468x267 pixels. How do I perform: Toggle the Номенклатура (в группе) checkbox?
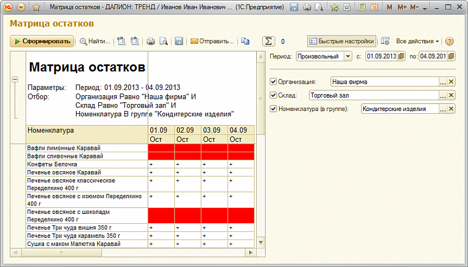(x=273, y=109)
